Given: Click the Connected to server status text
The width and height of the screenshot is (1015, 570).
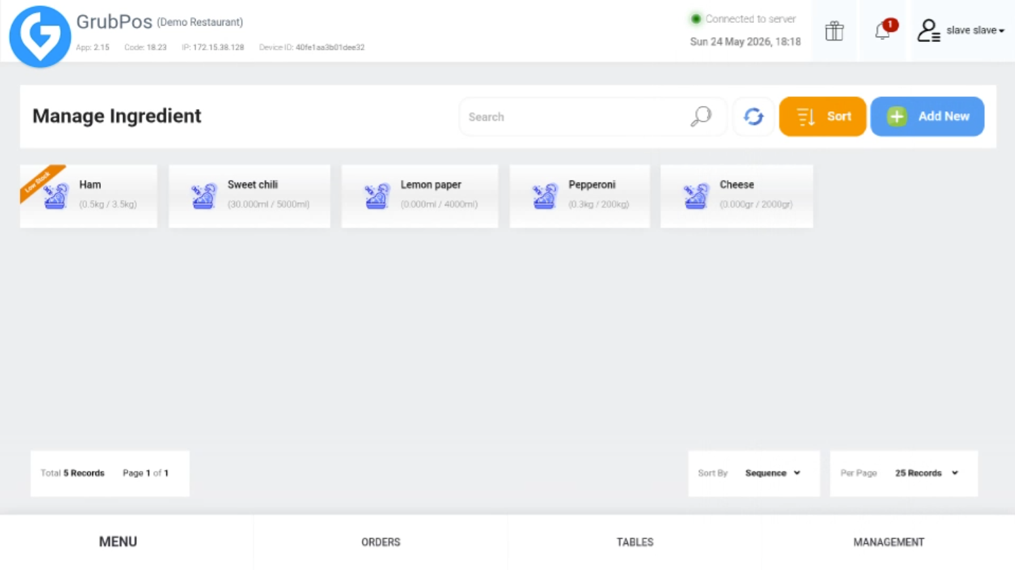Looking at the screenshot, I should coord(751,19).
